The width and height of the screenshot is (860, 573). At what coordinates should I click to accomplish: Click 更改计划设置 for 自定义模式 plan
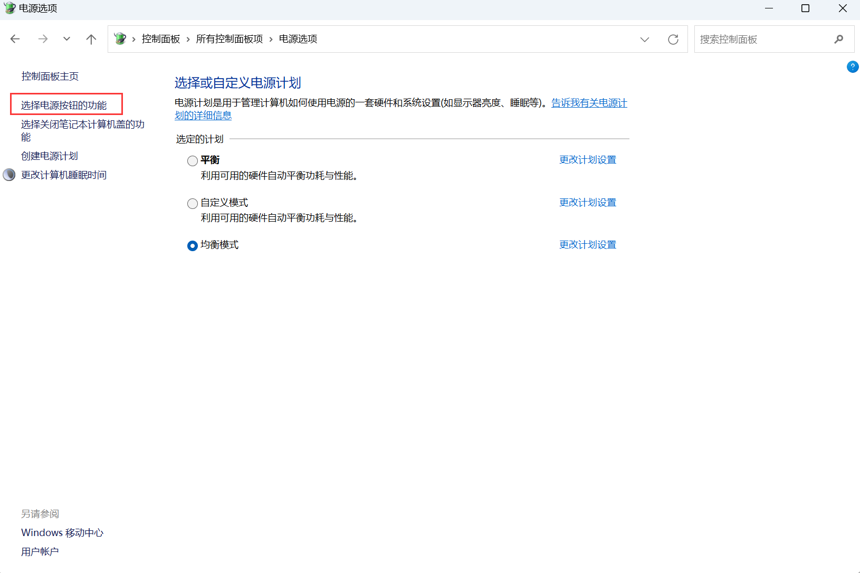(588, 203)
